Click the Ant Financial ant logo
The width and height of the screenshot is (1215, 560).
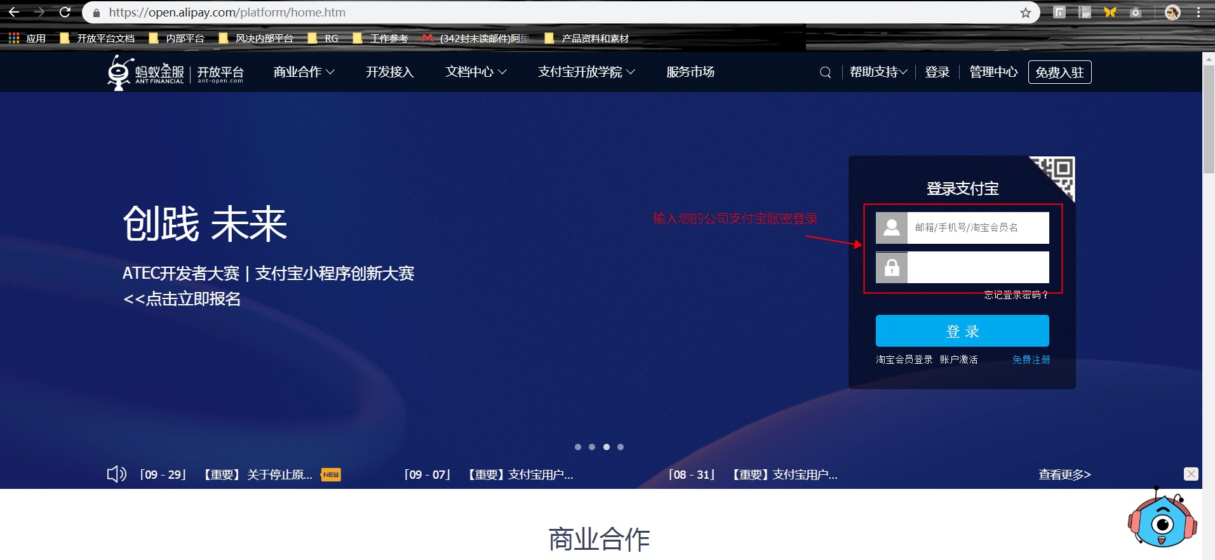[x=118, y=72]
